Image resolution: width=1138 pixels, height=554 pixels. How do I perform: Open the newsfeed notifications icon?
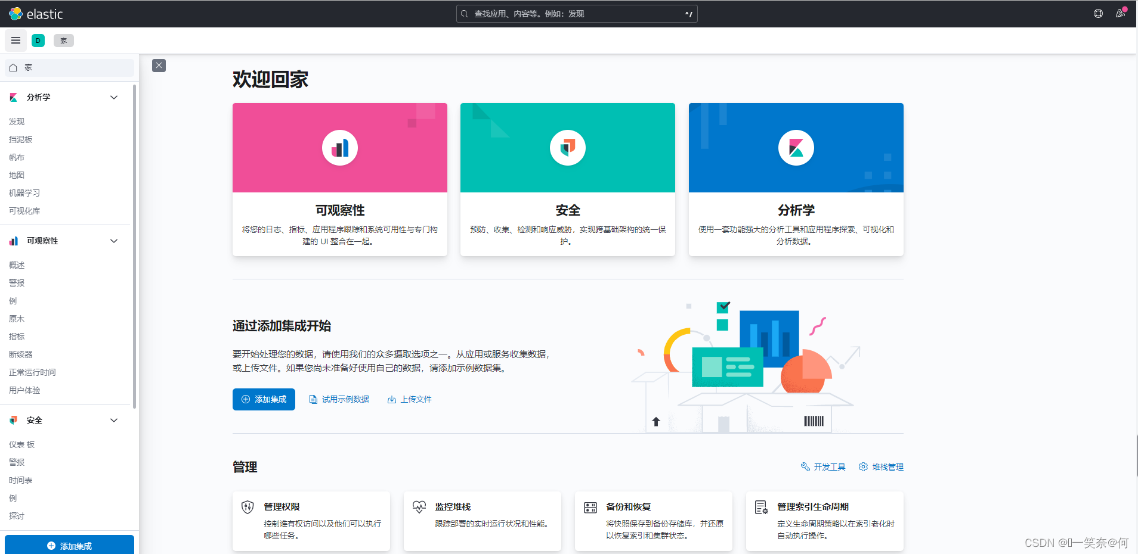pos(1121,14)
